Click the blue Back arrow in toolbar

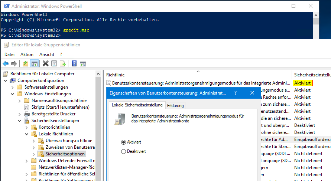coord(6,64)
